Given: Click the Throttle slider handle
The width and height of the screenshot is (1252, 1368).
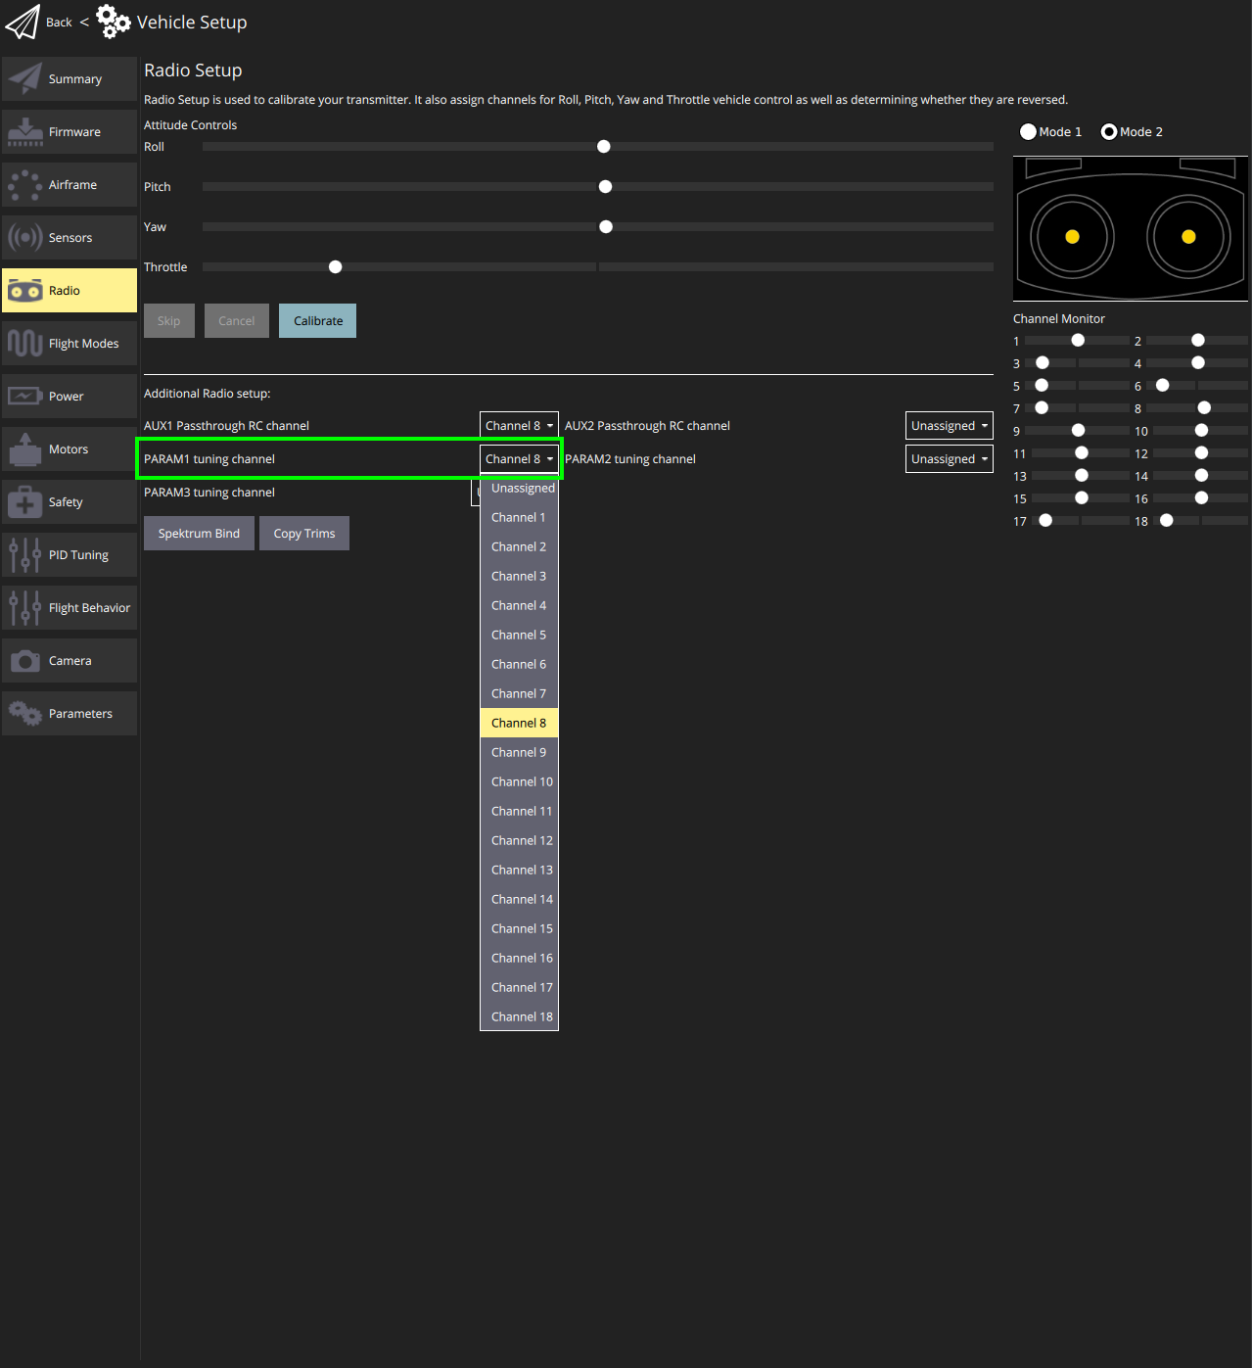Looking at the screenshot, I should (x=336, y=267).
